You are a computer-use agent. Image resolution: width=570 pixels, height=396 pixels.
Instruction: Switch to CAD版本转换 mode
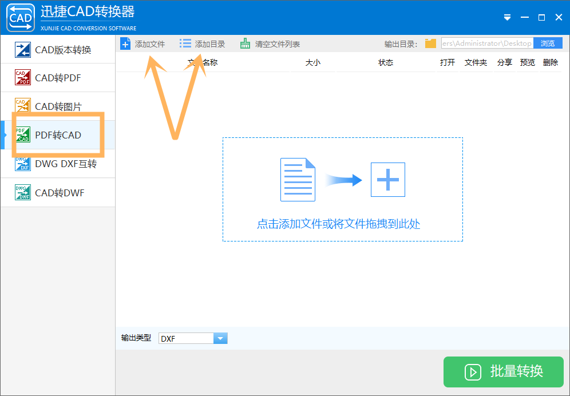pyautogui.click(x=58, y=50)
